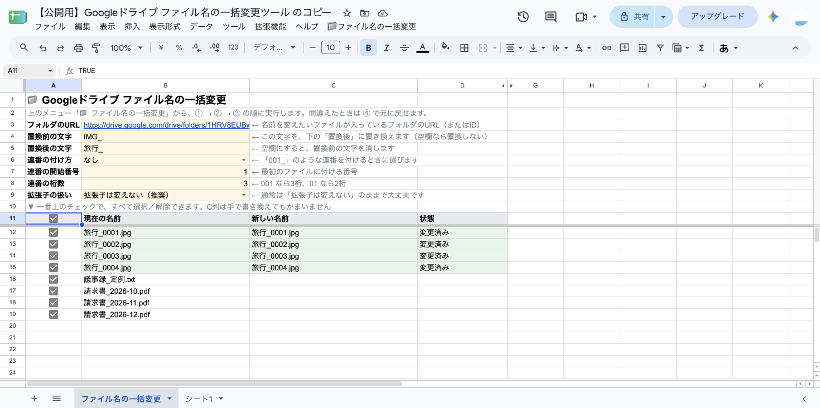Image resolution: width=820 pixels, height=408 pixels.
Task: Expand the share options arrow
Action: tap(663, 17)
